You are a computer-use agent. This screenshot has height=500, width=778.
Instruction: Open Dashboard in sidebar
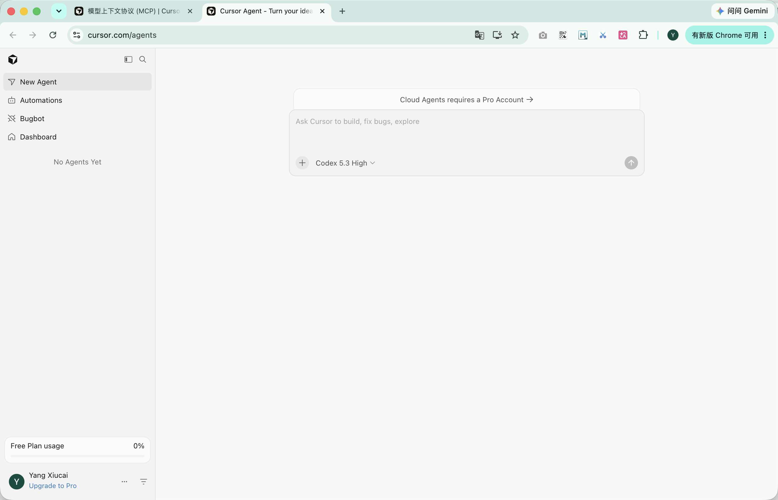click(77, 137)
